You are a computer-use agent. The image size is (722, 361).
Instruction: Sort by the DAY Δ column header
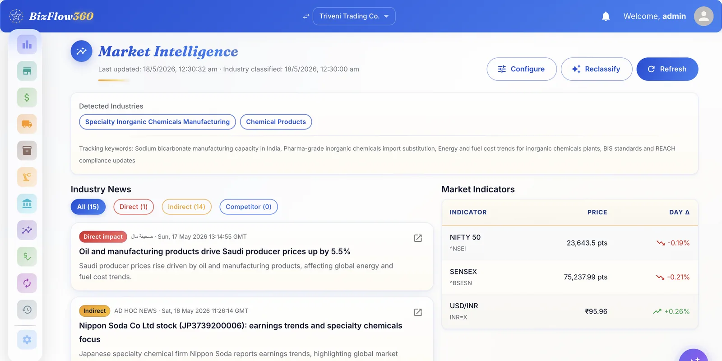pos(679,212)
